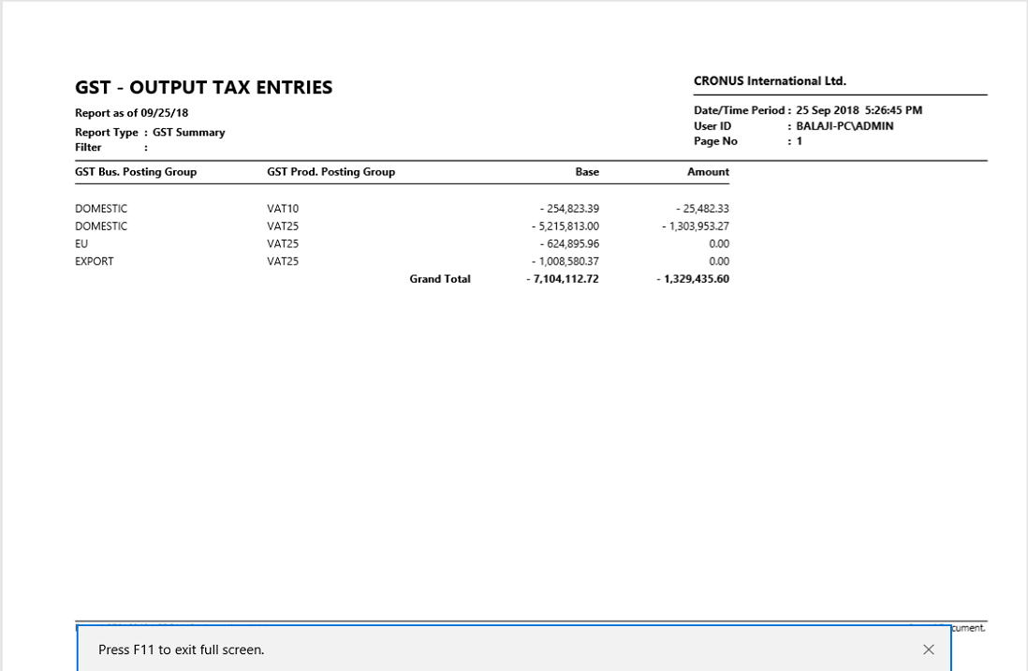Click the VAT10 product posting group
The image size is (1028, 671).
tap(283, 209)
